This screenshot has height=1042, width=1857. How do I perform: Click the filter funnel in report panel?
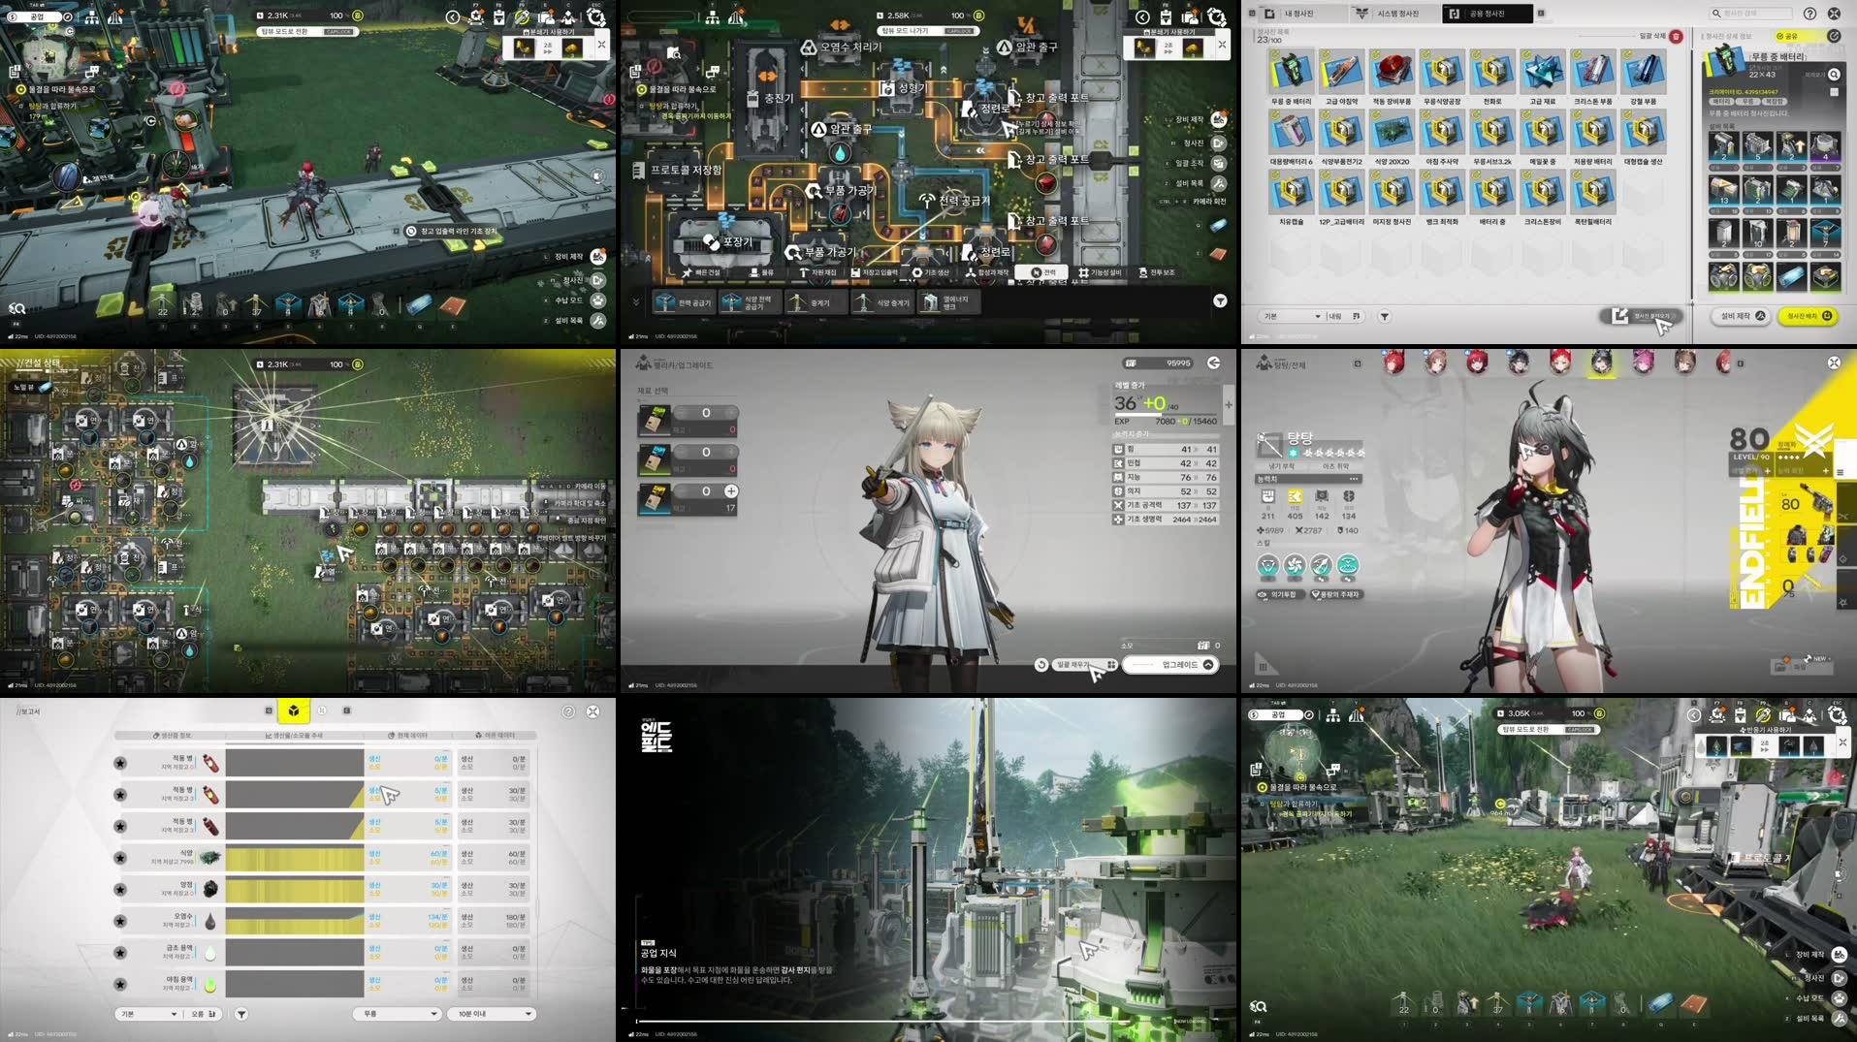(241, 1014)
